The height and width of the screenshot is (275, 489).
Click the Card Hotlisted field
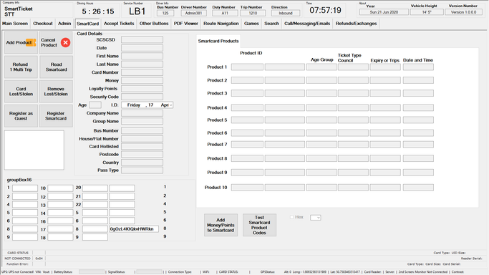[142, 147]
